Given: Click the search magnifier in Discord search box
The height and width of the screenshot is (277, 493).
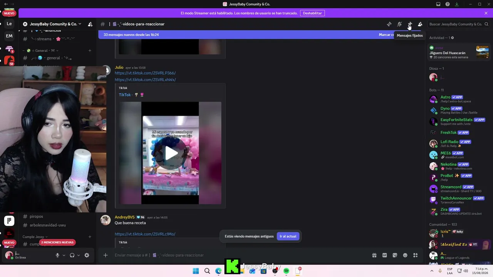Looking at the screenshot, I should 486,24.
